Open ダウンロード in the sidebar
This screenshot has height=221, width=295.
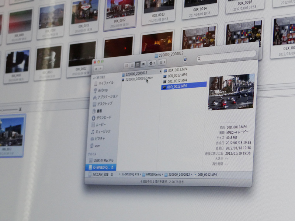click(102, 118)
